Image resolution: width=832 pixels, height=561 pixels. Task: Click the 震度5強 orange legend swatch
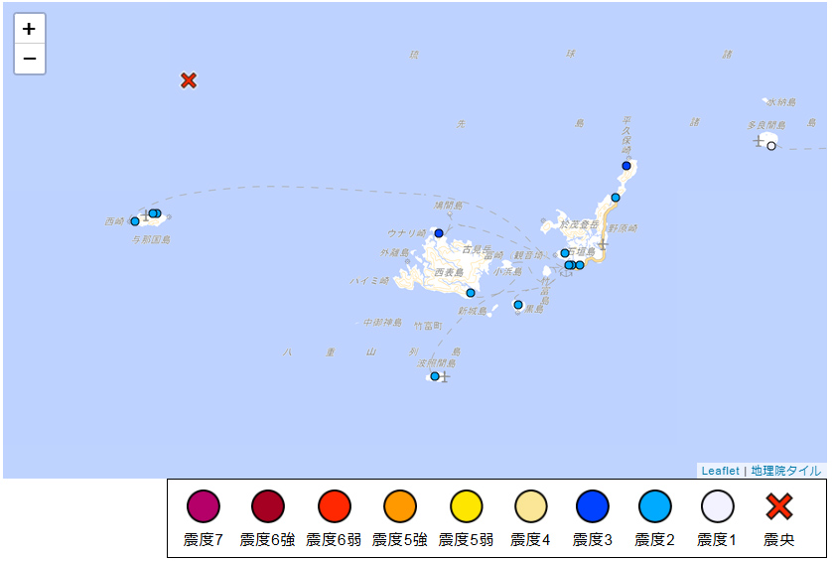point(400,506)
